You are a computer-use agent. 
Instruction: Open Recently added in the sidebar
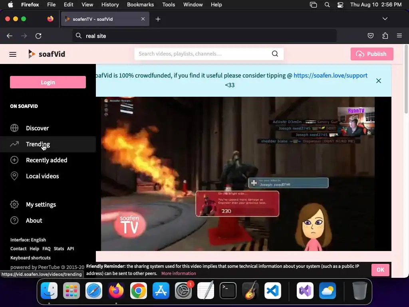48,160
